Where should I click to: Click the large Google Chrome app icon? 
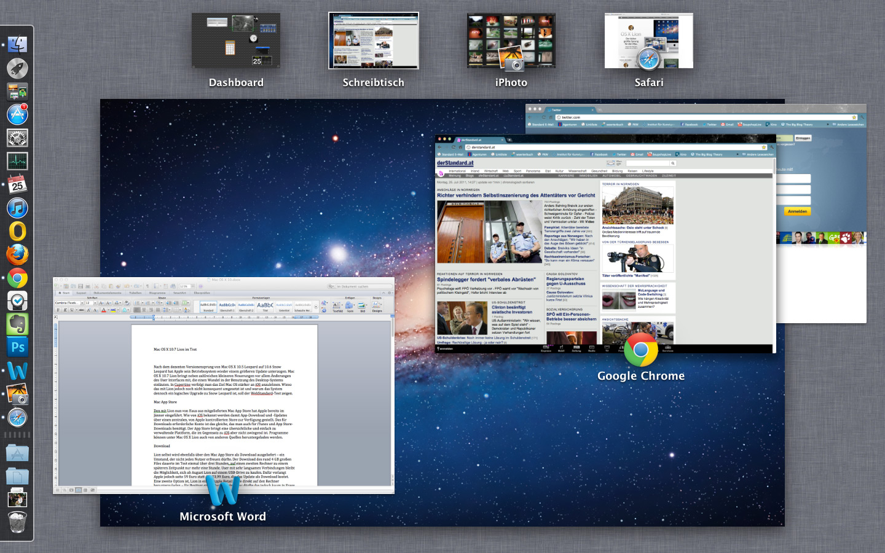tap(641, 350)
